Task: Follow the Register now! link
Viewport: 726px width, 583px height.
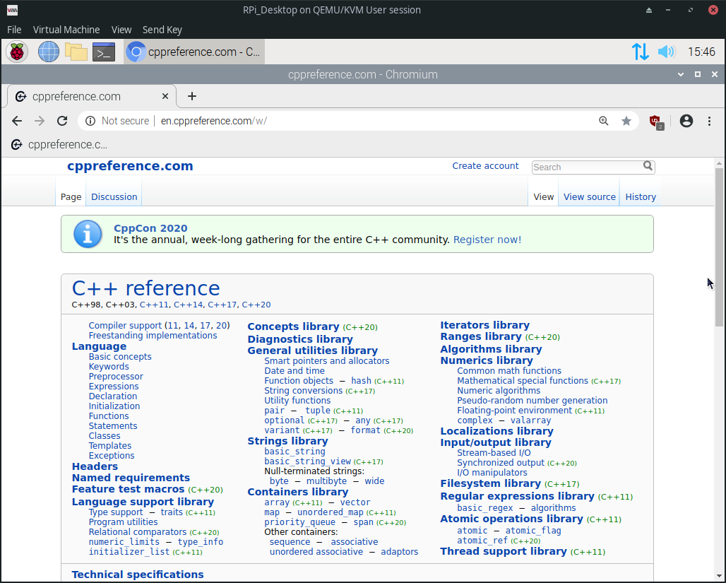Action: click(487, 240)
